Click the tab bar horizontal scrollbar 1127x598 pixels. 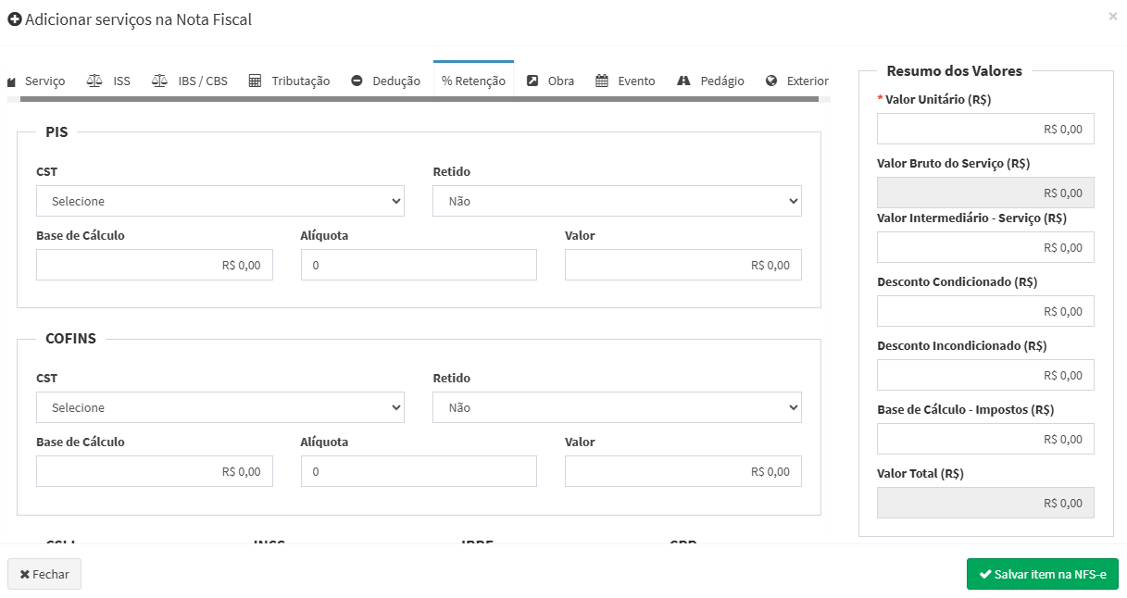click(x=417, y=98)
